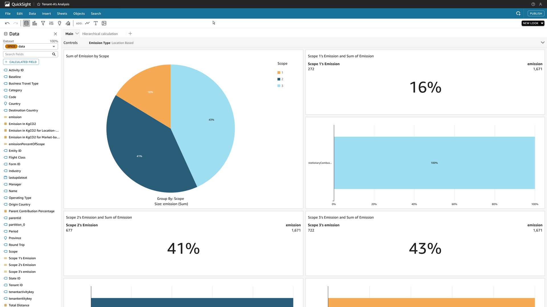
Task: Click the PUBLISH button
Action: [536, 14]
